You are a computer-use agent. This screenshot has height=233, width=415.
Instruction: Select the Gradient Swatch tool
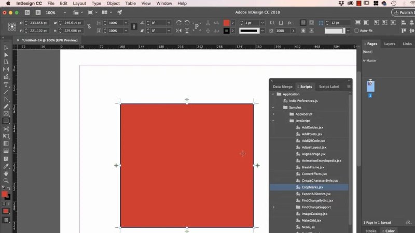6,143
